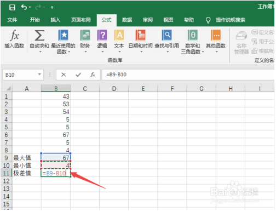The width and height of the screenshot is (276, 211).
Task: Expand the 文本 functions dropdown arrow
Action: (x=119, y=52)
